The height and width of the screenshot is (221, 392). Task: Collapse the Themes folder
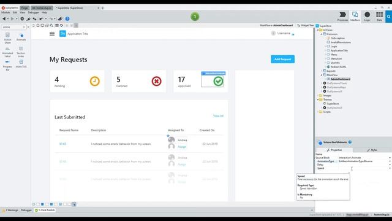[318, 99]
